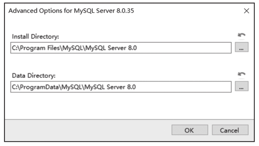The image size is (259, 146).
Task: Browse for a new Install Directory folder
Action: pos(242,47)
